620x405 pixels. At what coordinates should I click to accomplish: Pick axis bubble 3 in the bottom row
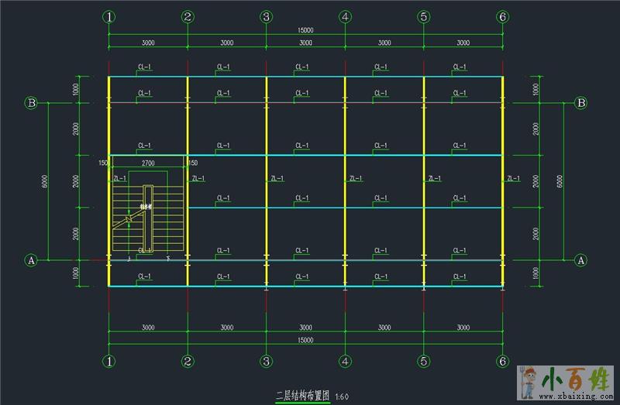266,361
